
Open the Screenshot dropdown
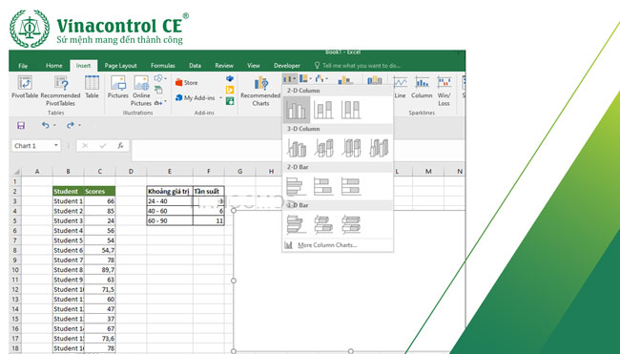coord(160,102)
